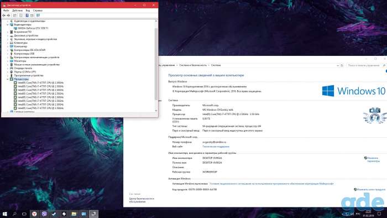Select Контроллеры запоминающих устройств category
The image size is (387, 218).
click(36, 58)
